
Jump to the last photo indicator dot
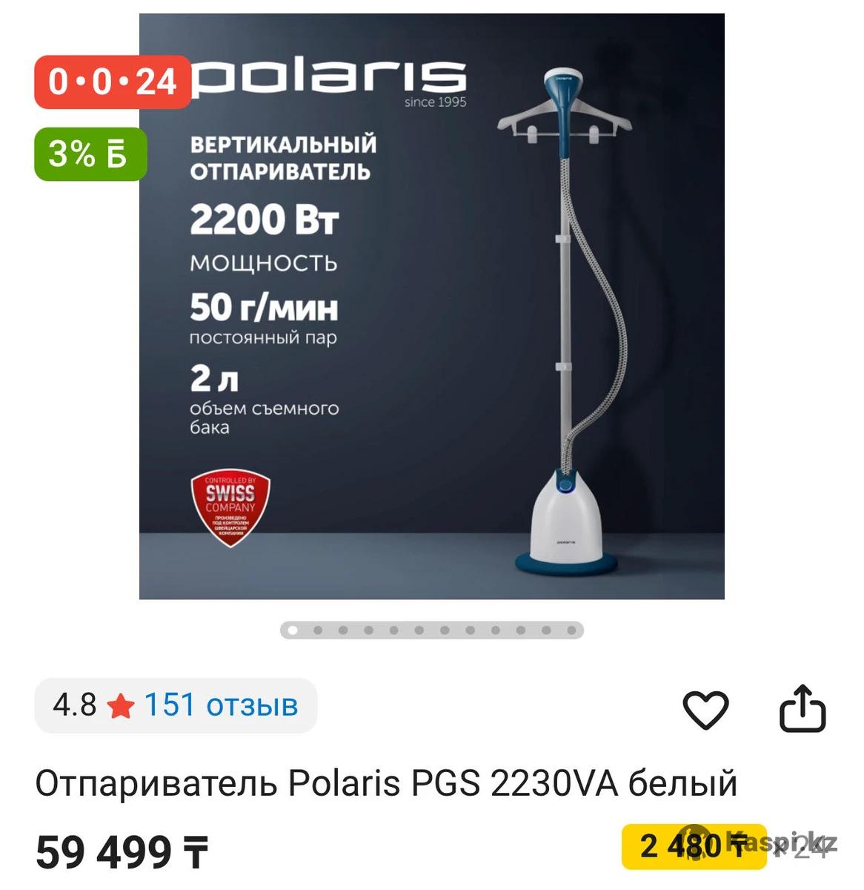[x=571, y=630]
